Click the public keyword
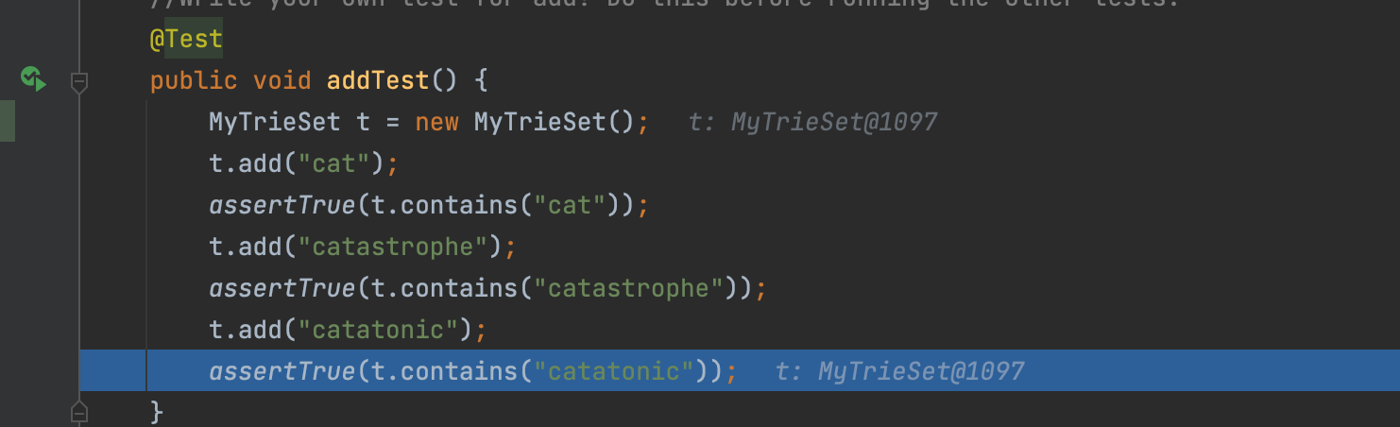 pyautogui.click(x=194, y=80)
